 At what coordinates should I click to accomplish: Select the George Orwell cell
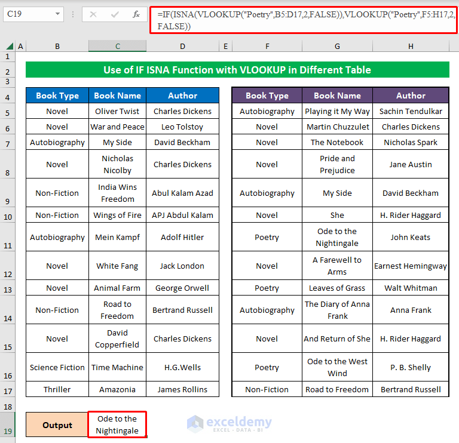pyautogui.click(x=182, y=288)
